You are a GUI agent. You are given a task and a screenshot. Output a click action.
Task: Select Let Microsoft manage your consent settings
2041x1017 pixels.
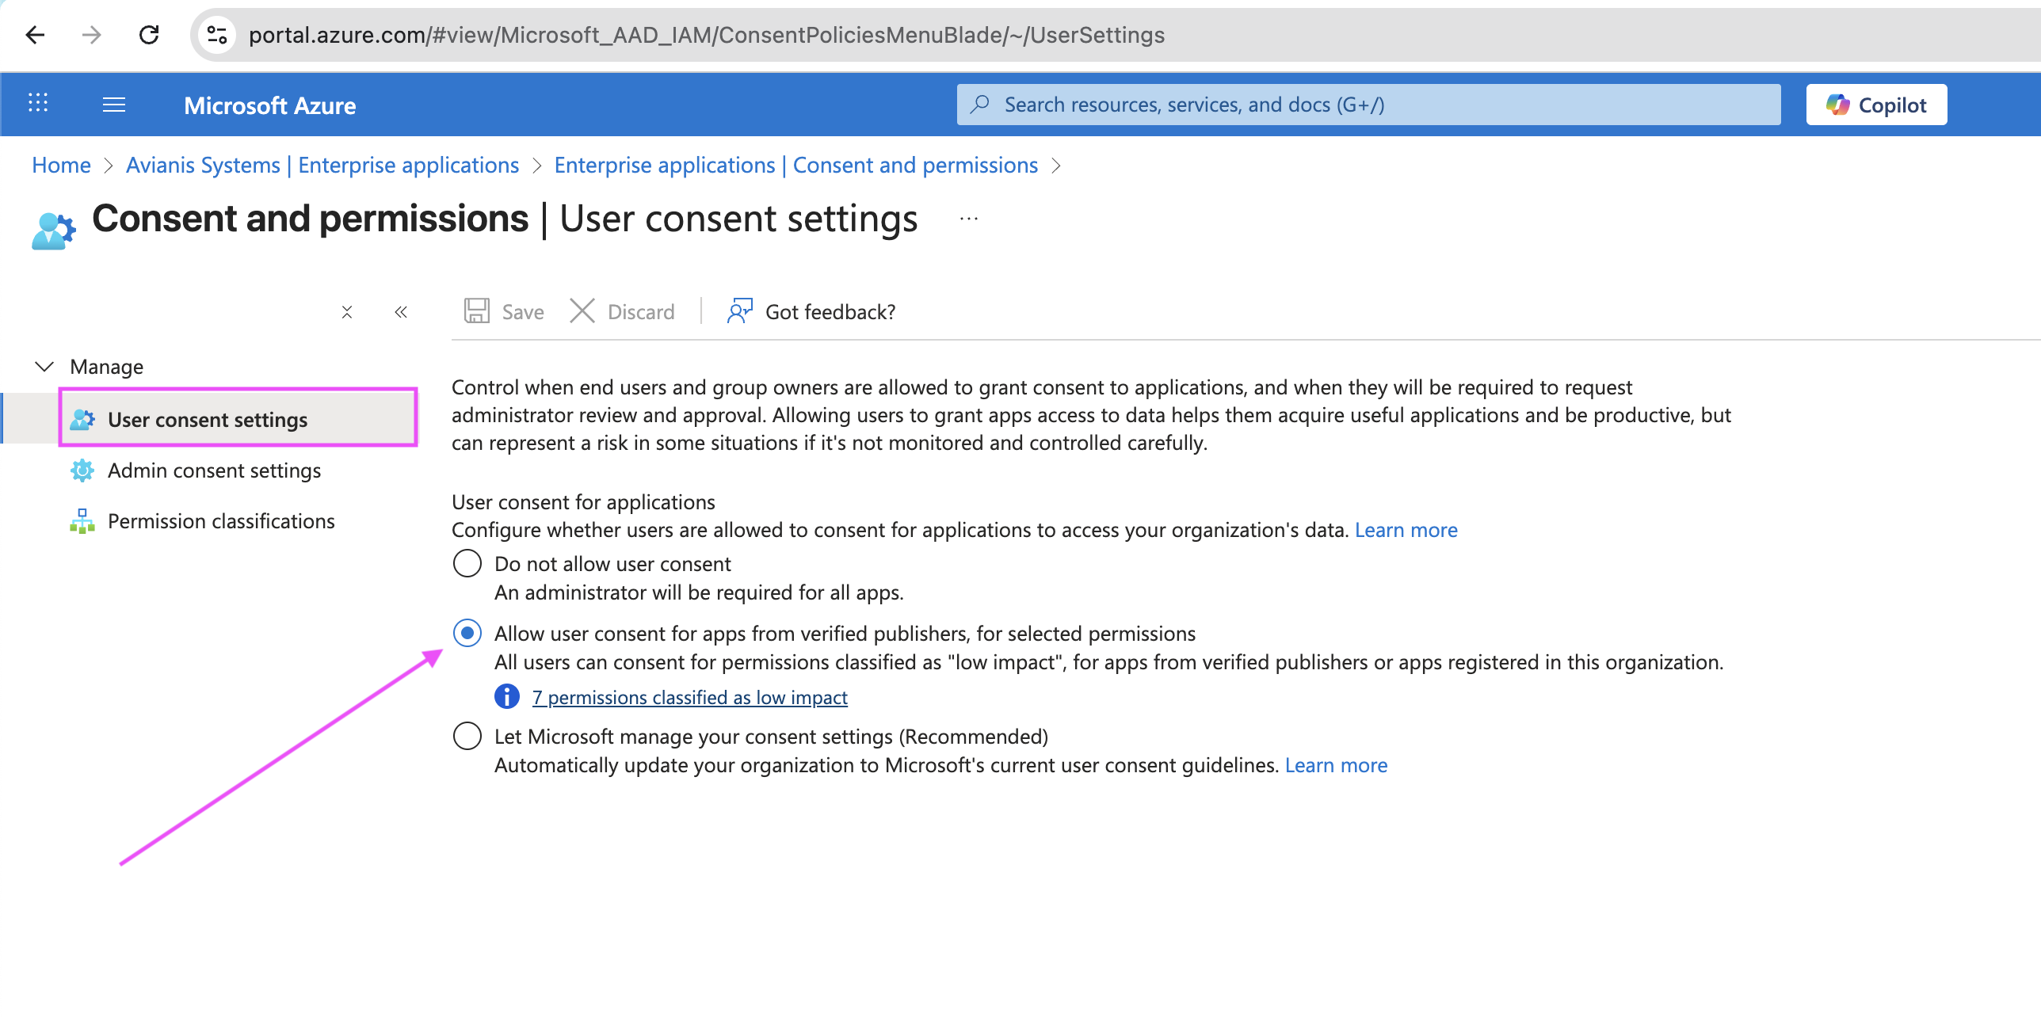[467, 737]
